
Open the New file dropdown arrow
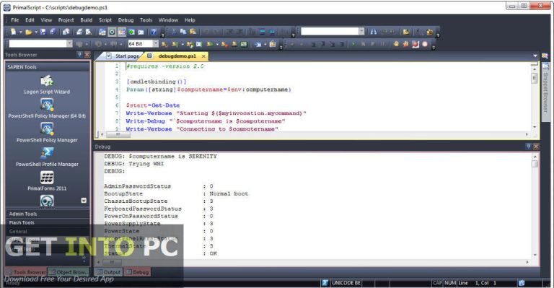pyautogui.click(x=20, y=32)
